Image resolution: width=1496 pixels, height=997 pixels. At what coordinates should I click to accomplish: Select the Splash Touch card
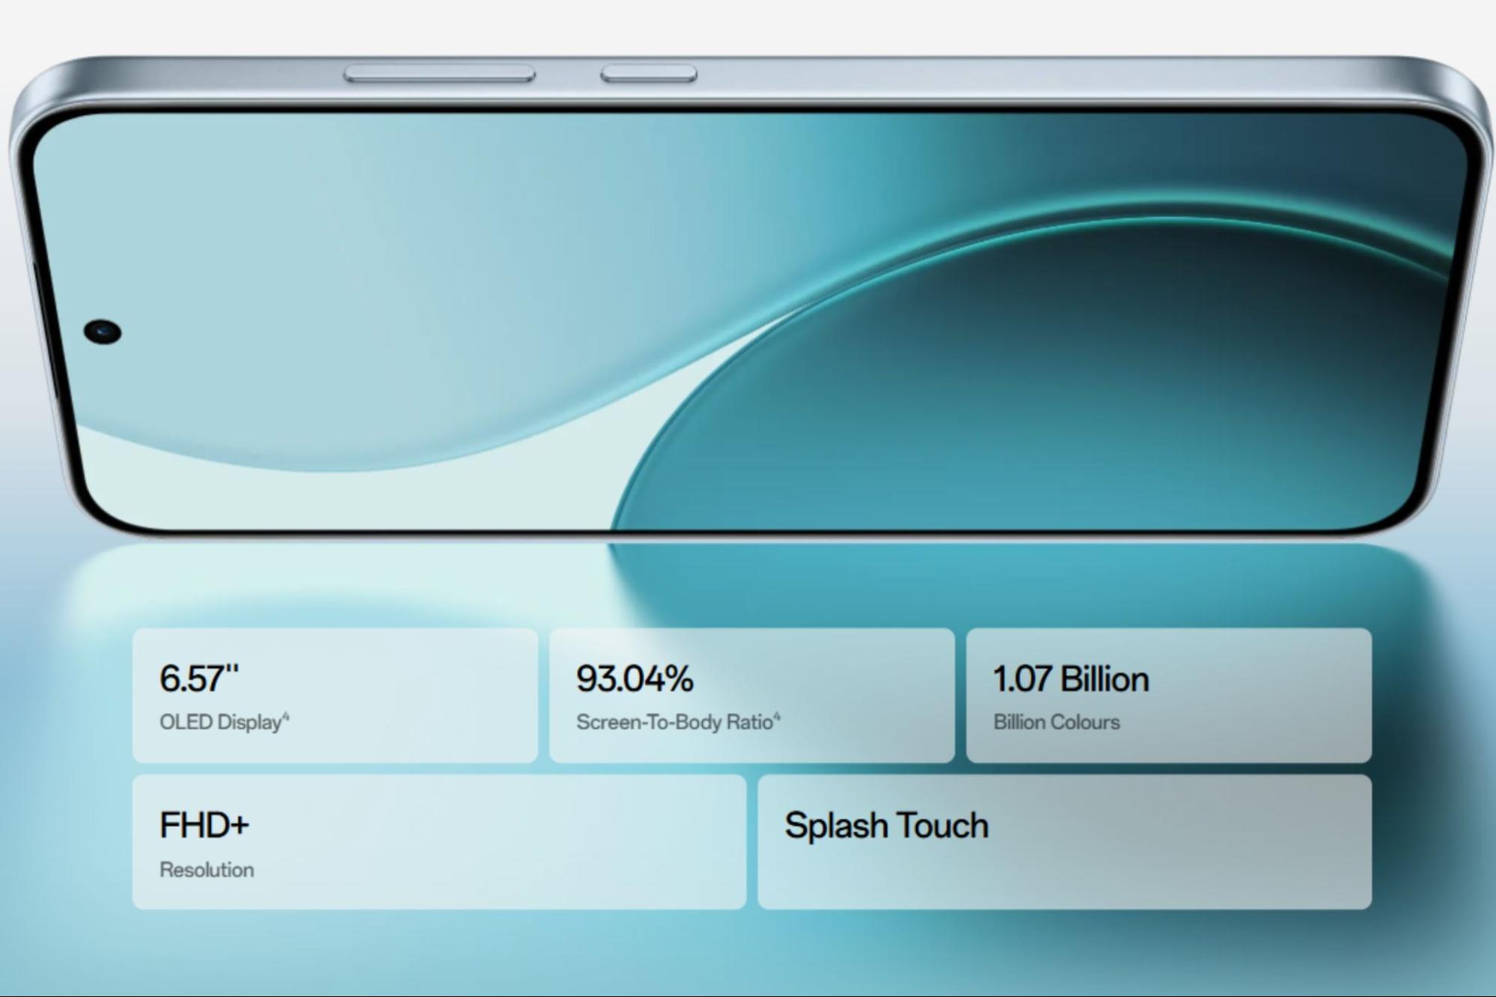coord(1065,842)
